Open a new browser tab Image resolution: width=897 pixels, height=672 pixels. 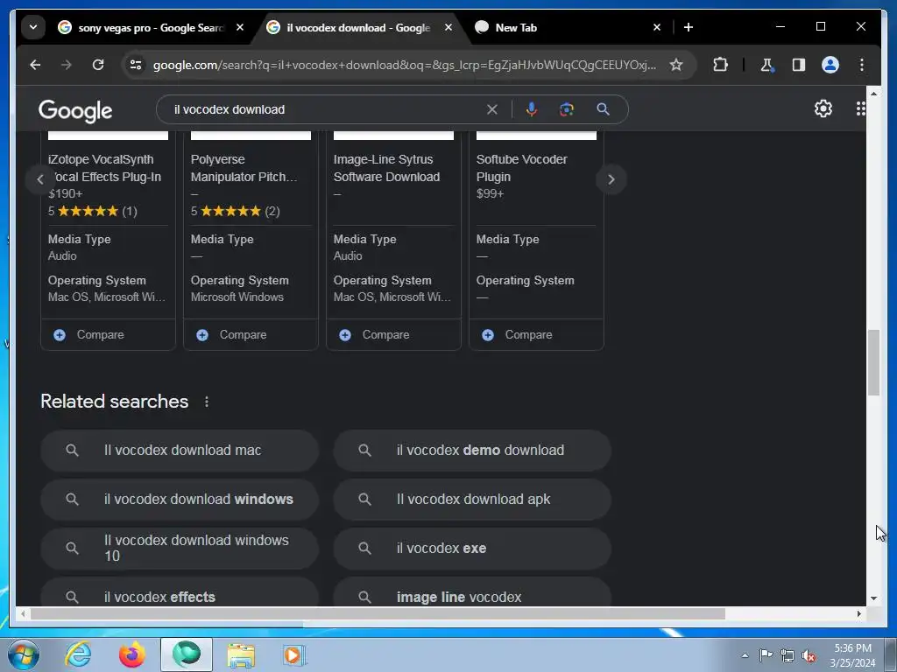tap(689, 27)
